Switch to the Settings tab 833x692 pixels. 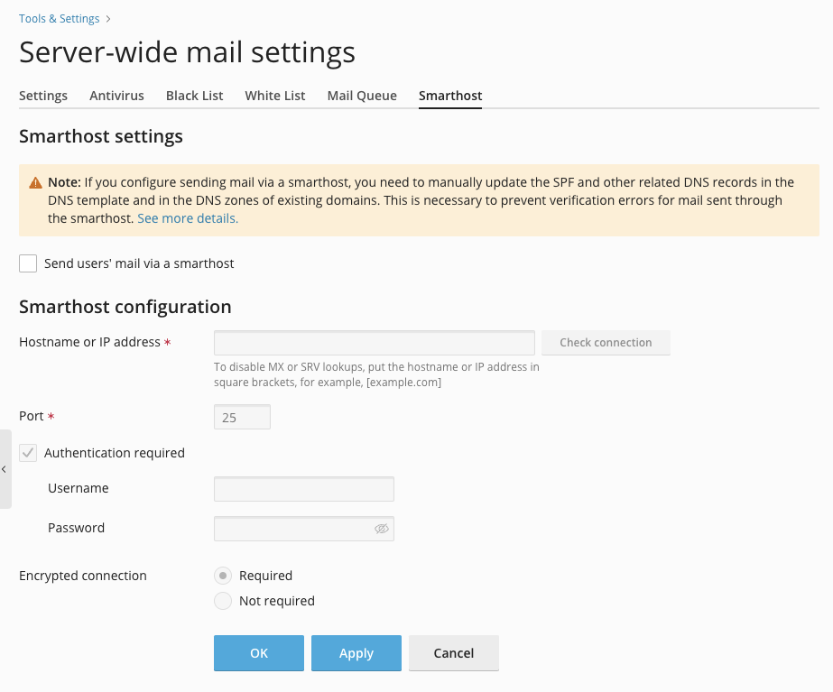click(x=43, y=96)
